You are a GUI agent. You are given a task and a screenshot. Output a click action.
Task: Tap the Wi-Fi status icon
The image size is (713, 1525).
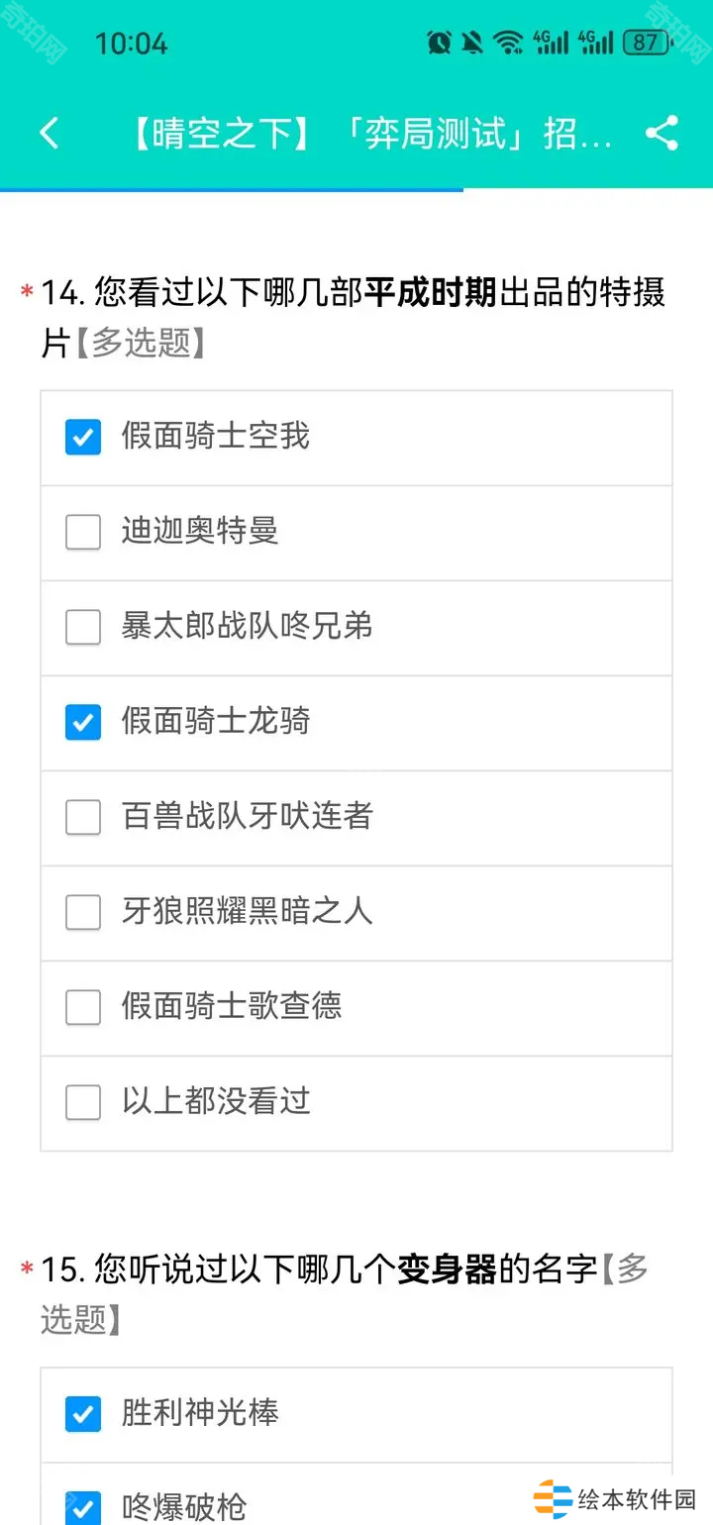508,43
